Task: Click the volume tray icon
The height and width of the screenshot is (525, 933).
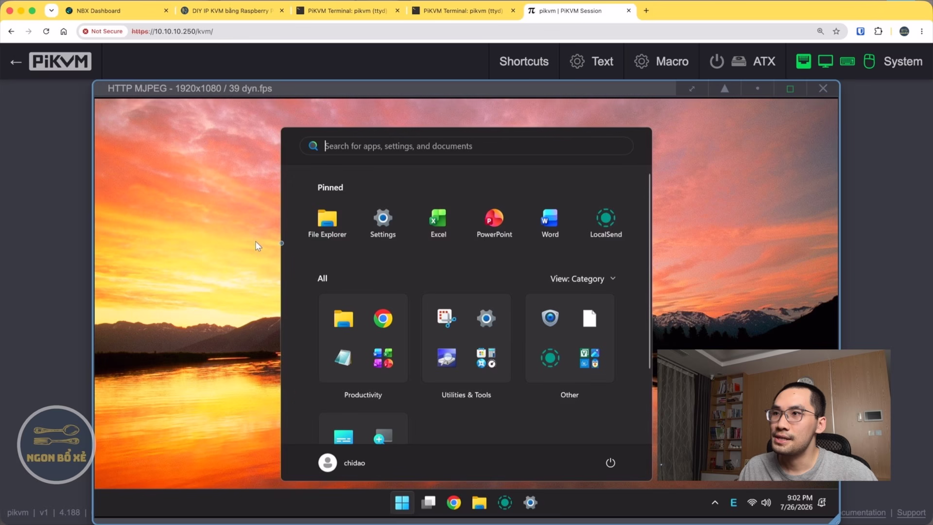Action: [766, 503]
